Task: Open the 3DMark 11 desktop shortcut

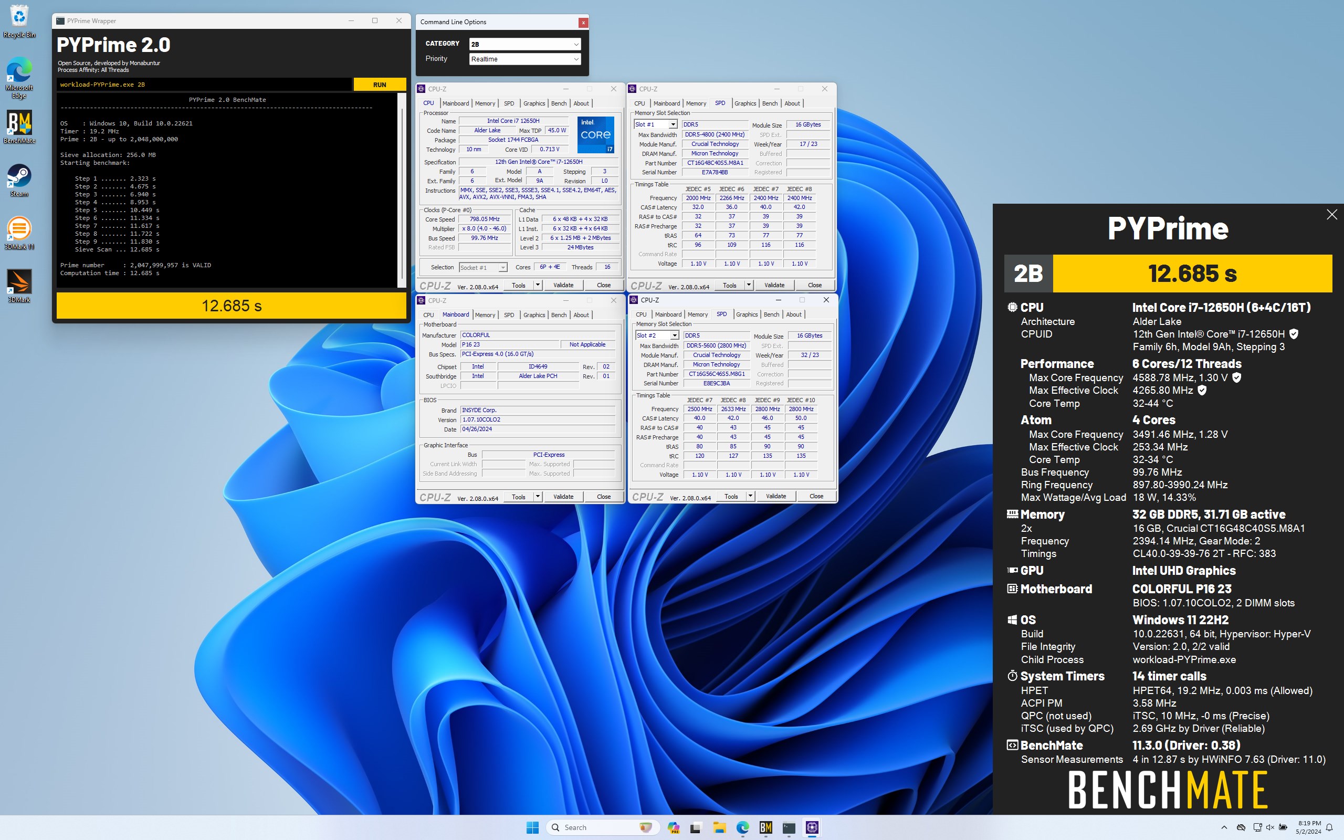Action: [19, 233]
